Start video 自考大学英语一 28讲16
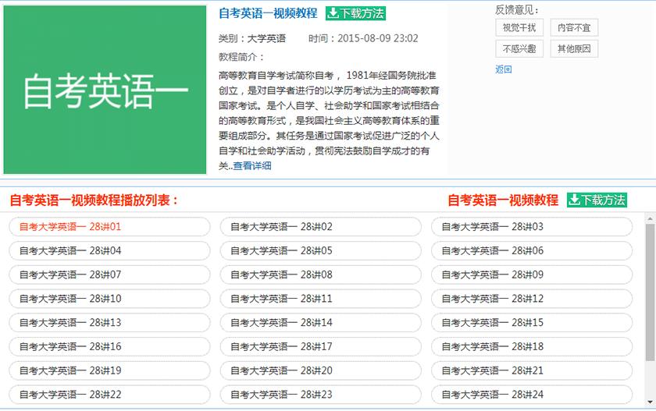The height and width of the screenshot is (411, 656). tap(109, 347)
